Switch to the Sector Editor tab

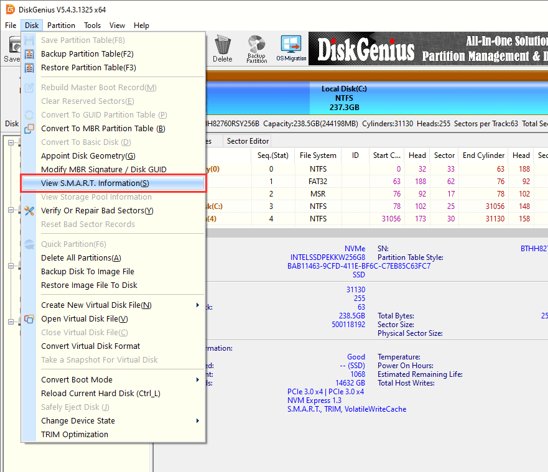[x=248, y=141]
